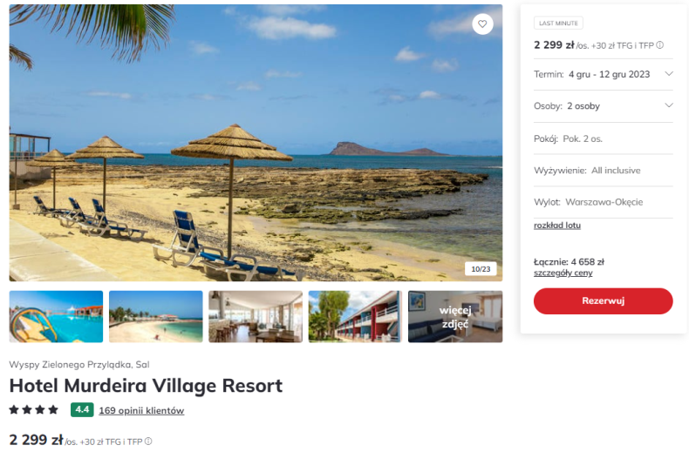689x452 pixels.
Task: Open the Pokój Pok. 2 os. selector
Action: click(603, 138)
